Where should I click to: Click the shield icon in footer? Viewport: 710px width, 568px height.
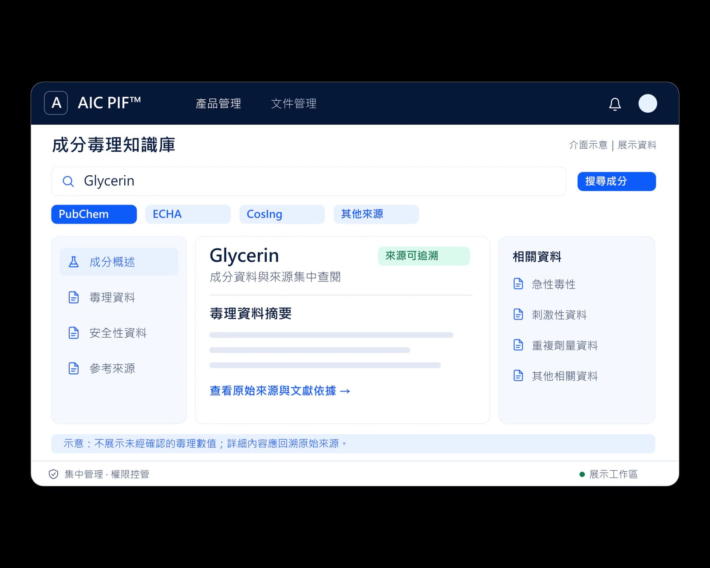[x=53, y=474]
